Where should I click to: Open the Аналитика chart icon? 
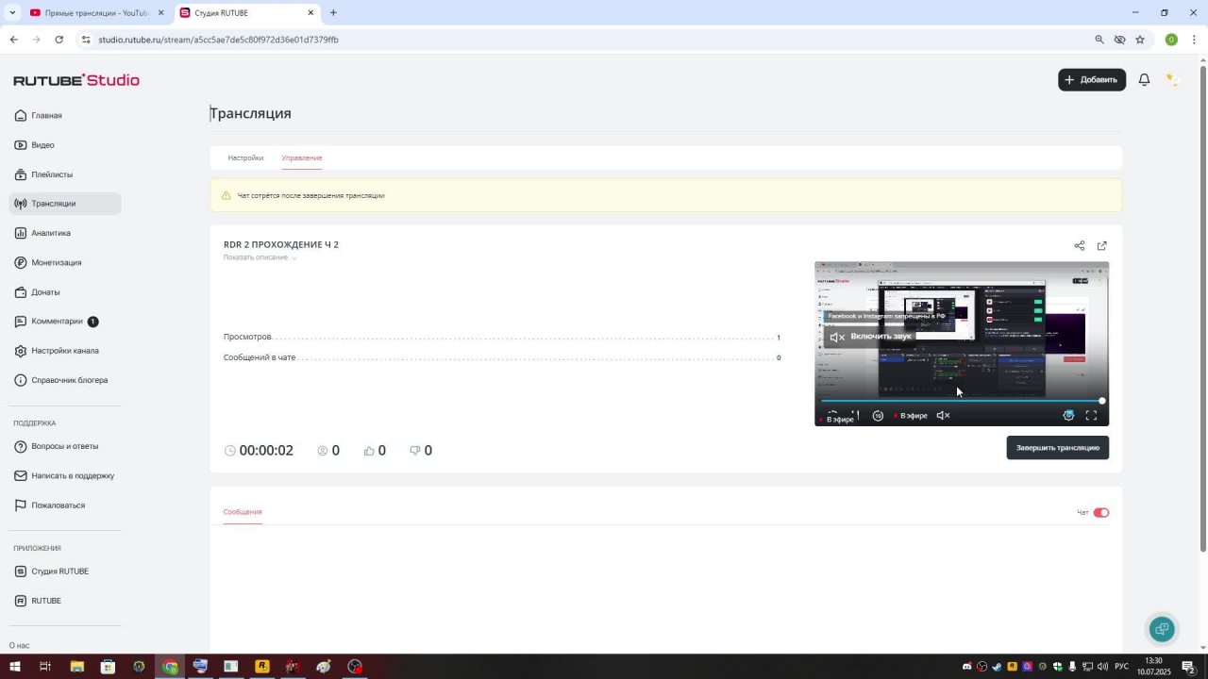coord(21,233)
